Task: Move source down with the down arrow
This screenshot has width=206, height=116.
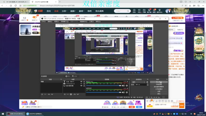Action: (78, 94)
